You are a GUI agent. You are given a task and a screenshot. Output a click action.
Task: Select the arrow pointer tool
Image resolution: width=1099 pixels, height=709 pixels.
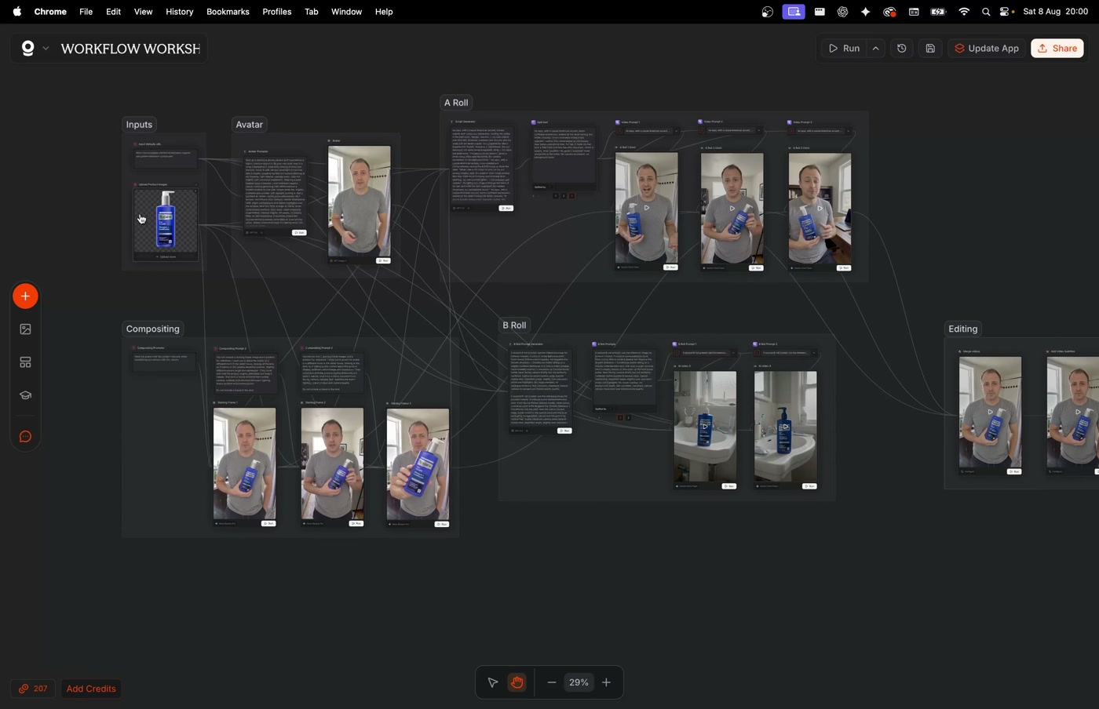[492, 683]
